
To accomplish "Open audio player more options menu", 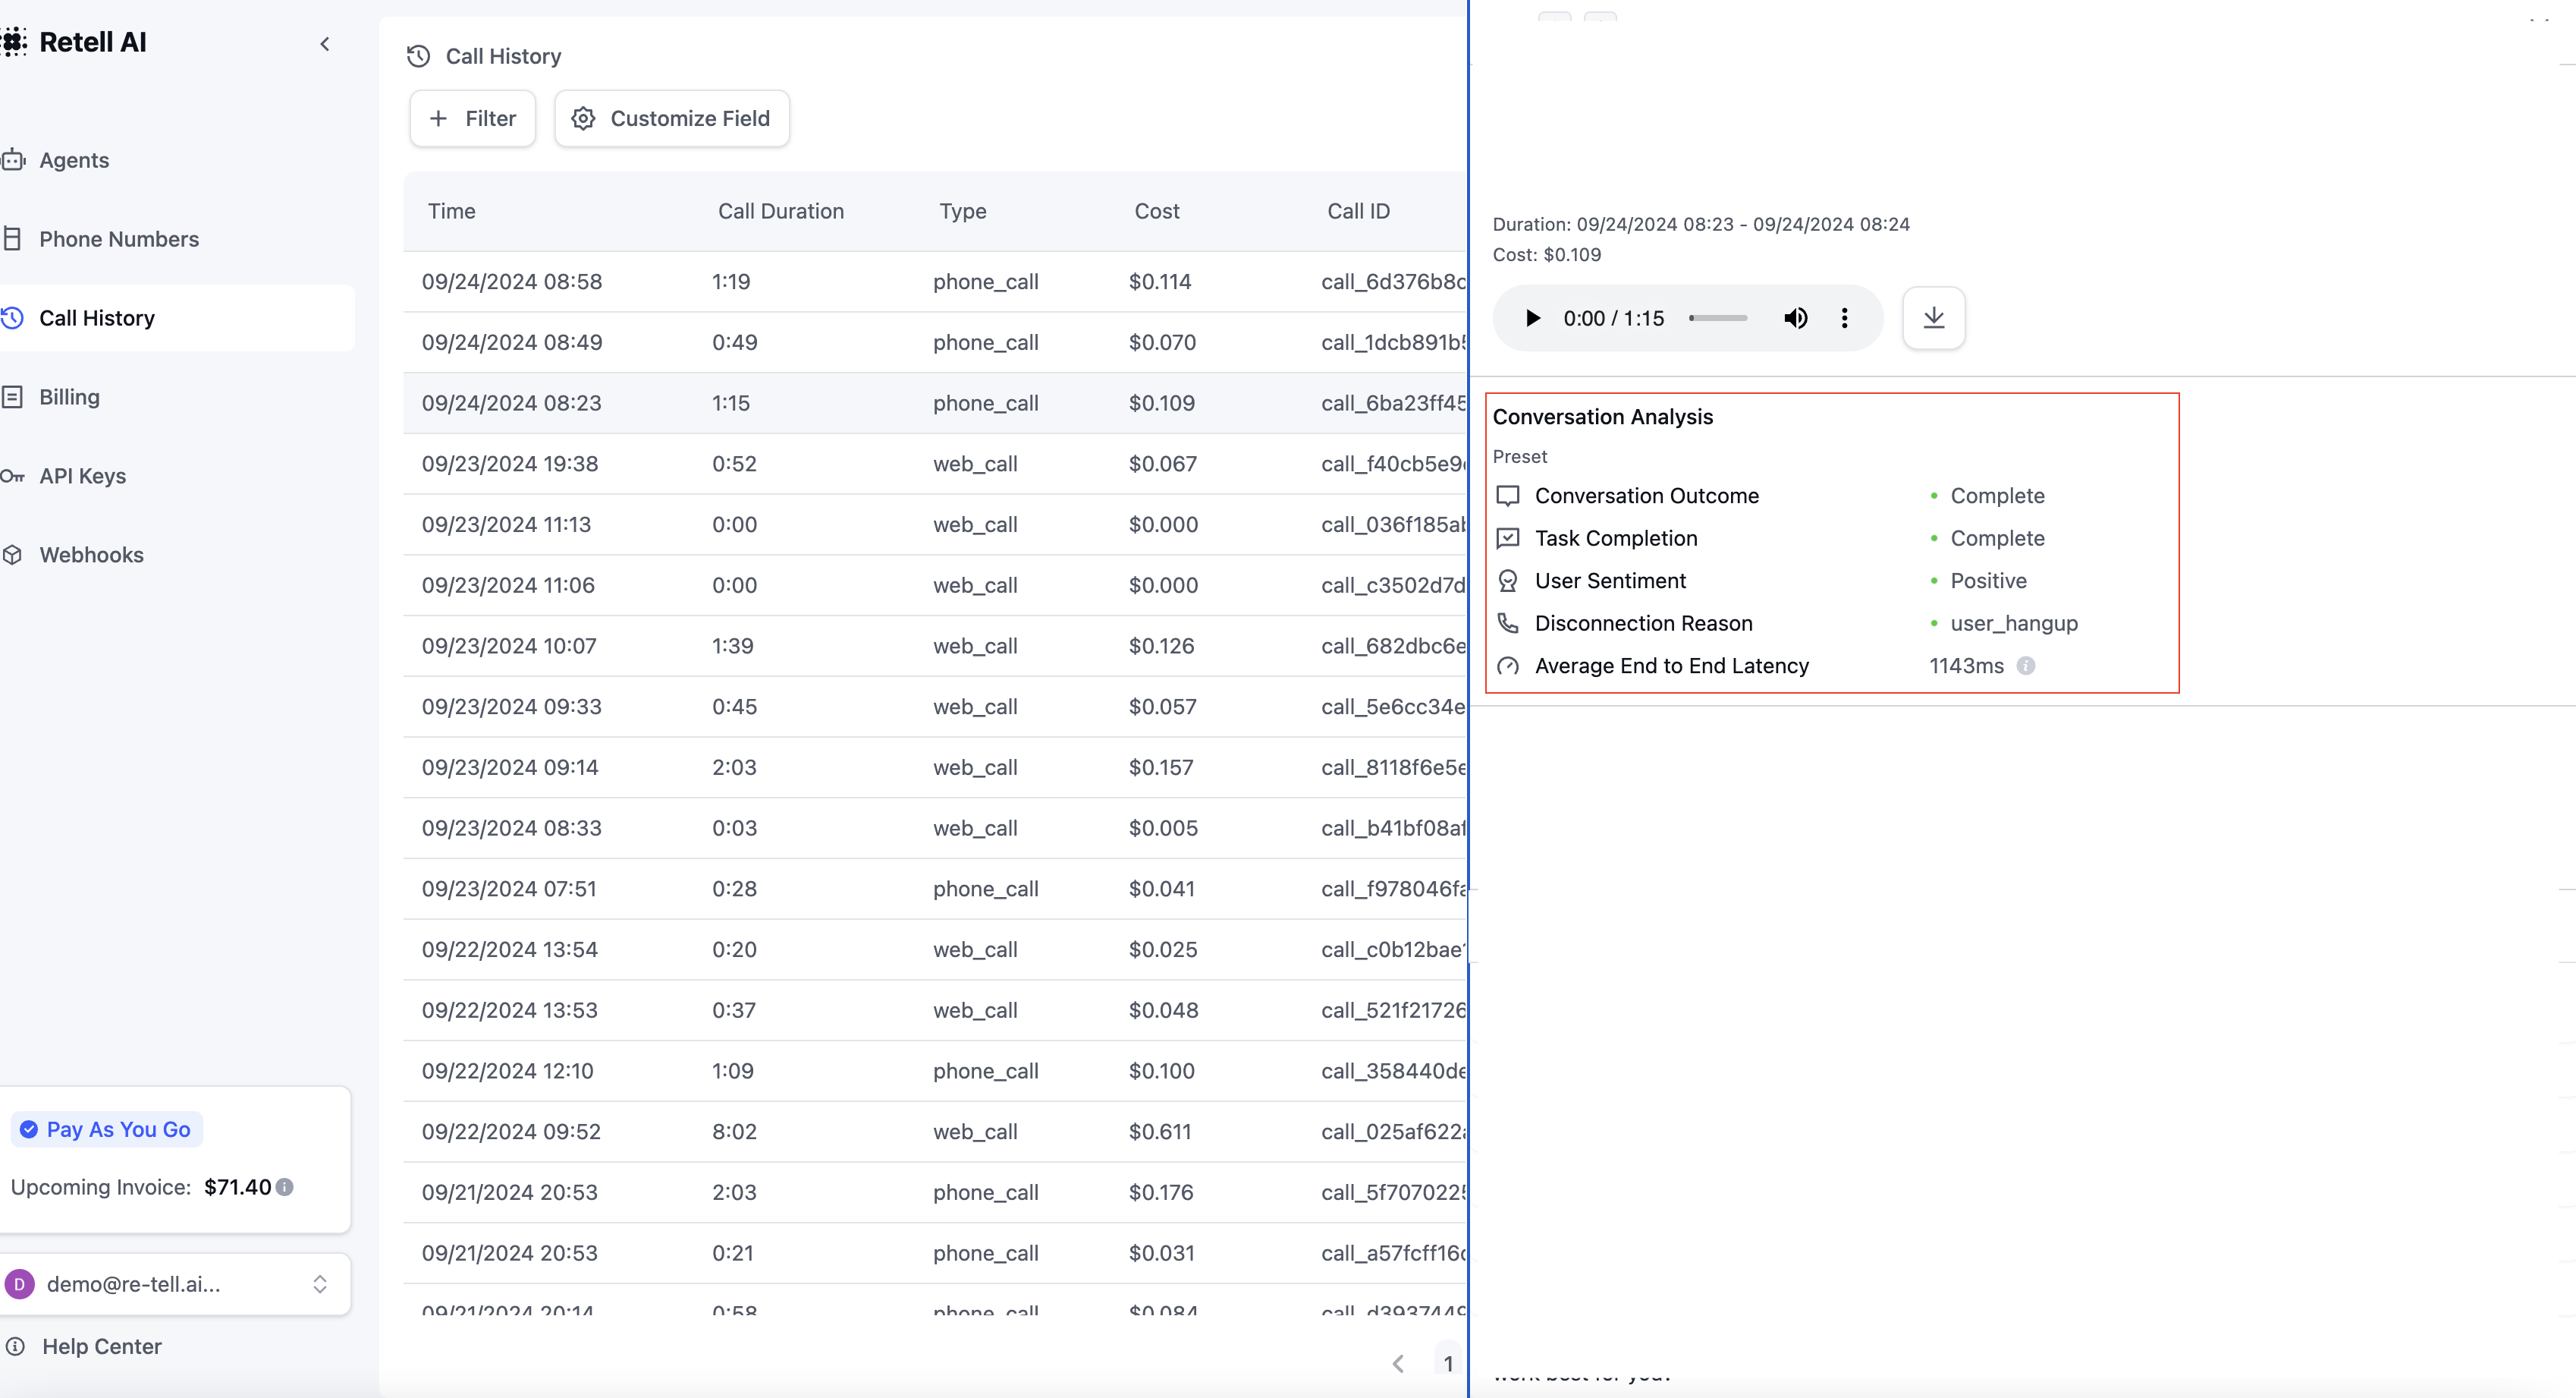I will pos(1845,318).
